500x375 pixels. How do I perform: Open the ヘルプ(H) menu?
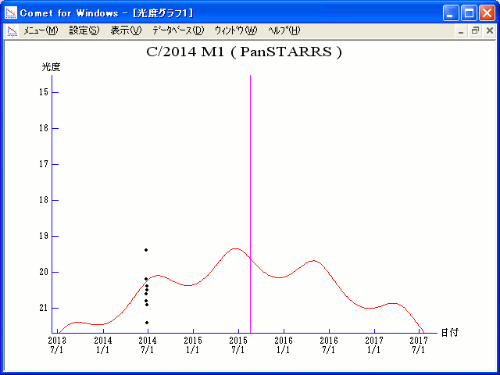click(284, 30)
